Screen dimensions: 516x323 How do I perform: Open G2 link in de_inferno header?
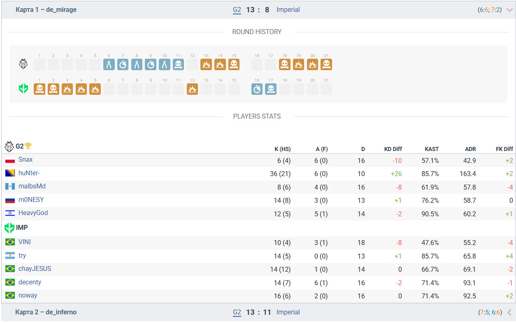click(x=237, y=312)
